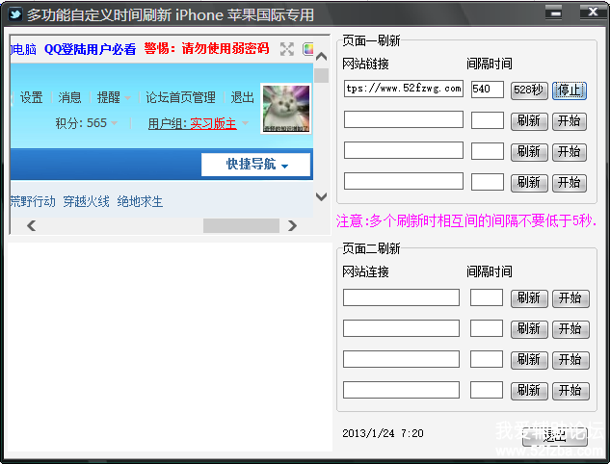Open 荒野行动 forum link
The image size is (610, 464).
pos(33,201)
